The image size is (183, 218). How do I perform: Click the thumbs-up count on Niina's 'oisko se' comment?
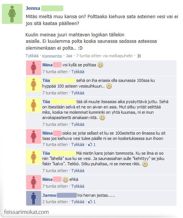94,144
